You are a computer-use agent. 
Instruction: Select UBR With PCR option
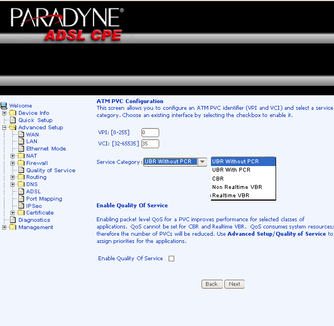click(243, 170)
